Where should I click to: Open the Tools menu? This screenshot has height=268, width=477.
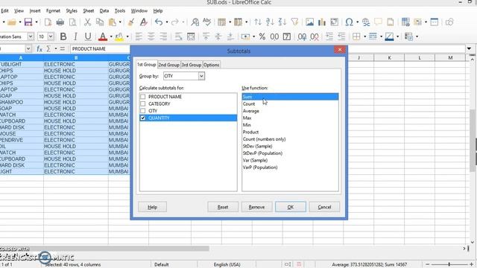(120, 10)
